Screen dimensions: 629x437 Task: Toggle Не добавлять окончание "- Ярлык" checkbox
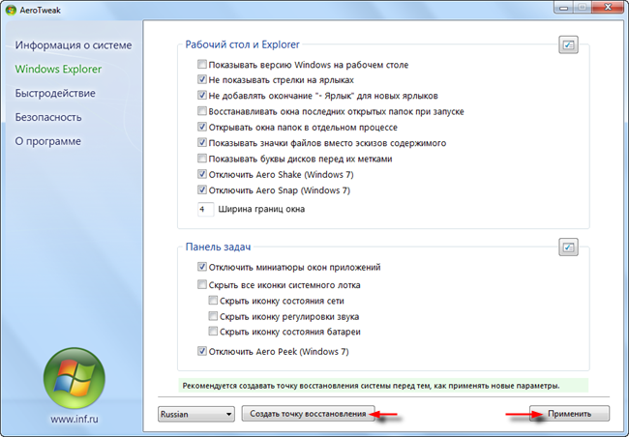202,96
